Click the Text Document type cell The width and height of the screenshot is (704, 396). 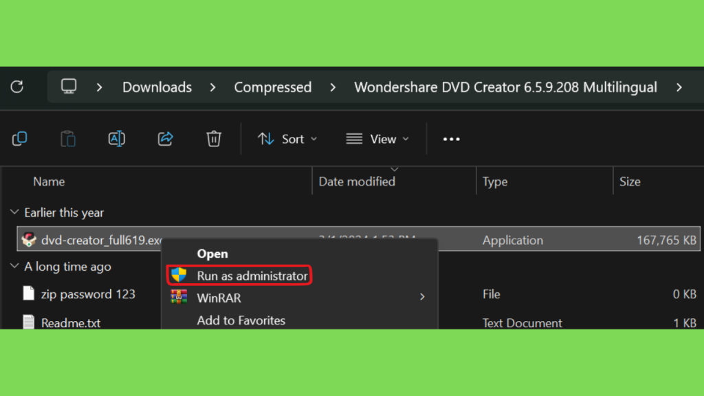click(522, 323)
